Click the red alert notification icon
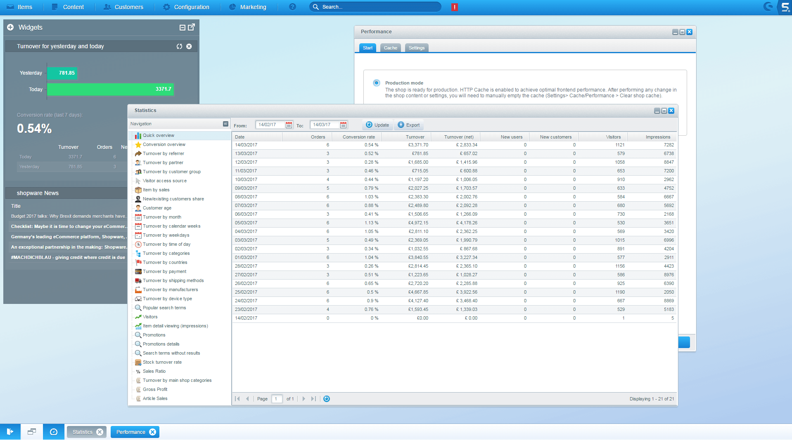Screen dimensions: 792x440 click(x=455, y=7)
